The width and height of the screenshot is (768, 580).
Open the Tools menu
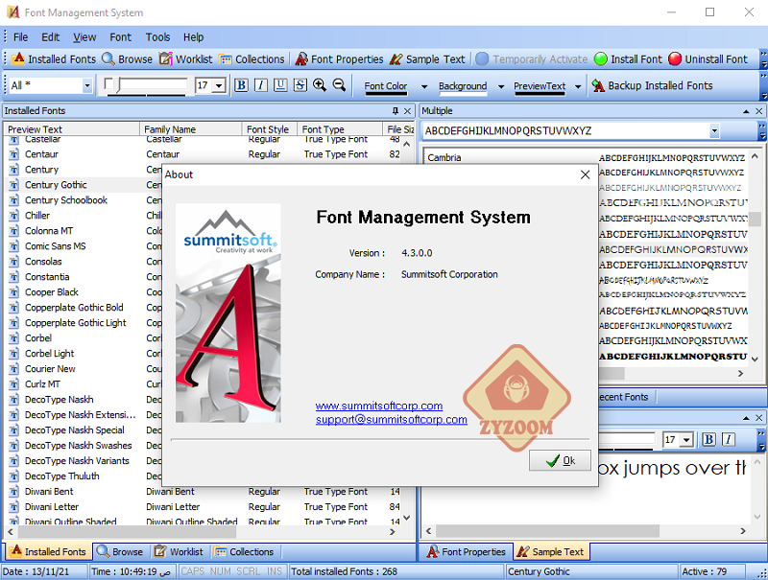(x=157, y=37)
